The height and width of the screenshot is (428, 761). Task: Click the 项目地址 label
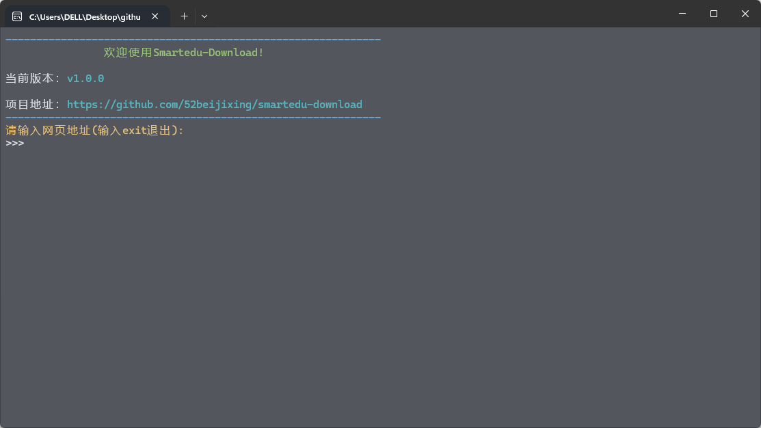[x=33, y=105]
